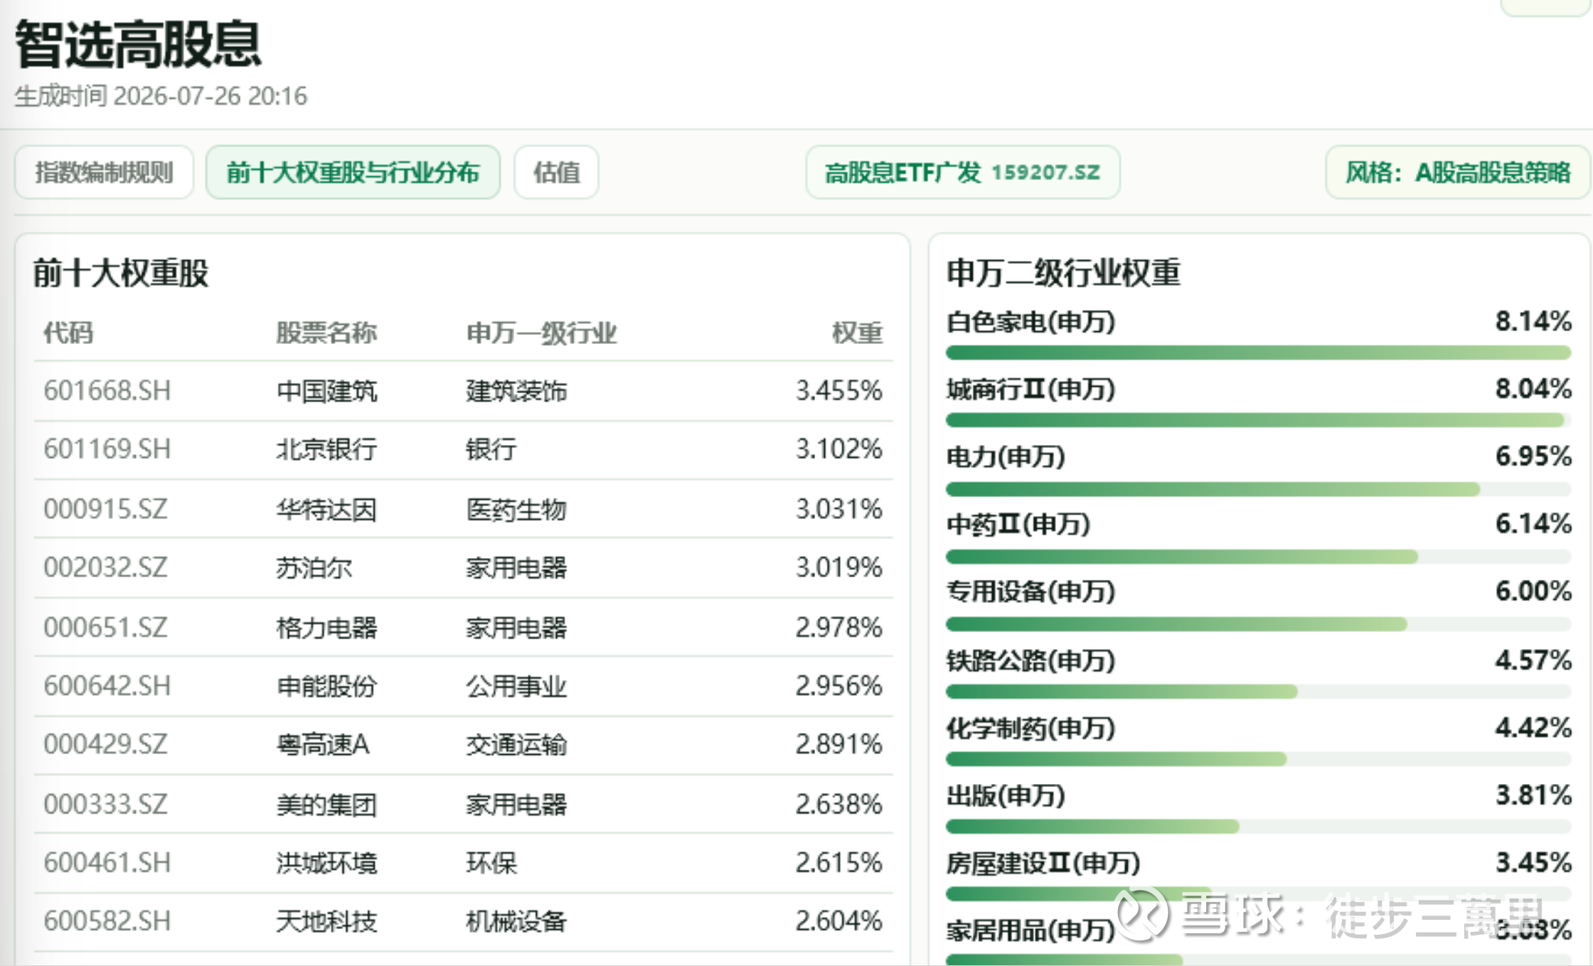
Task: Click the 白色家电(申万) industry label
Action: (x=1030, y=322)
